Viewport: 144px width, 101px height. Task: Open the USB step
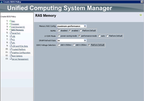coord(13,36)
